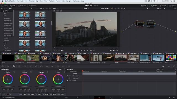Select the hand pan tool in node editor

point(125,9)
